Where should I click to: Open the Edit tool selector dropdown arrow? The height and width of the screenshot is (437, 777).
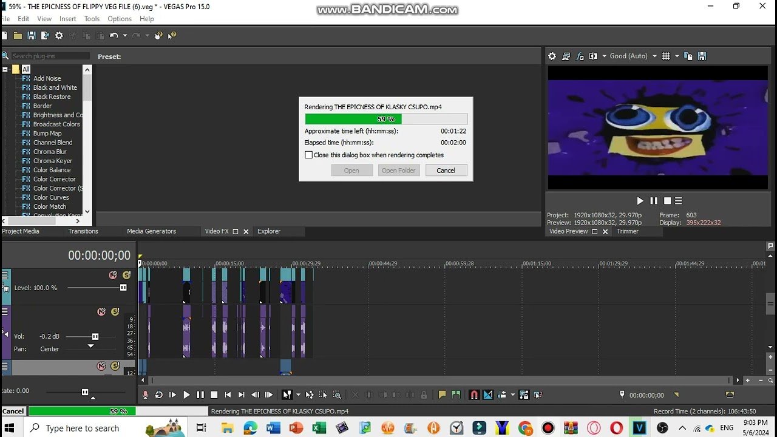click(298, 395)
